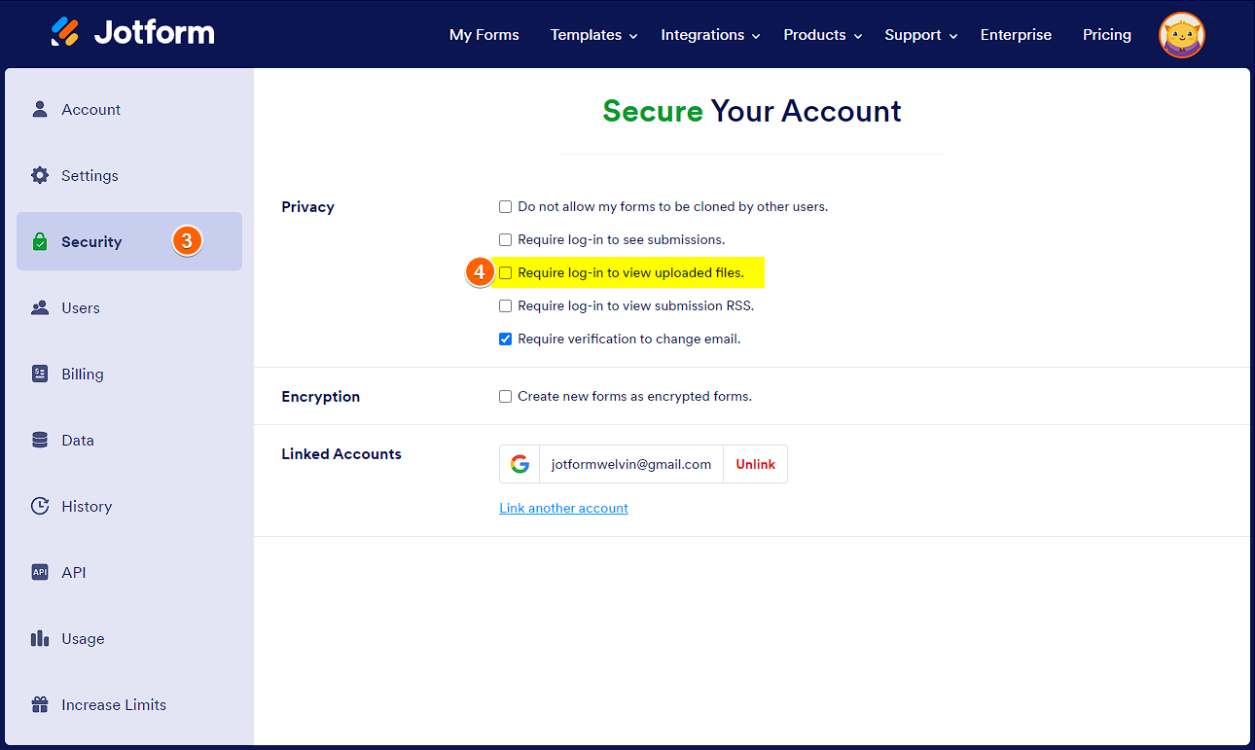Click the API icon in sidebar
This screenshot has width=1255, height=750.
(x=40, y=572)
